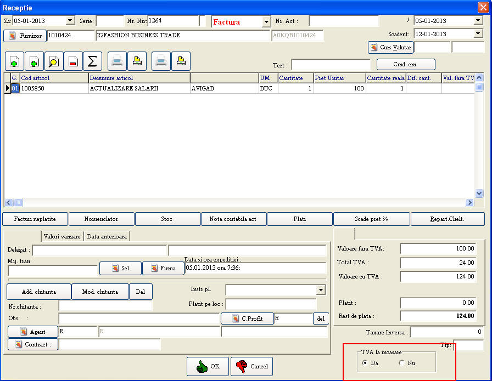Switch to the Data anterioara tab
Image resolution: width=492 pixels, height=381 pixels.
[107, 236]
